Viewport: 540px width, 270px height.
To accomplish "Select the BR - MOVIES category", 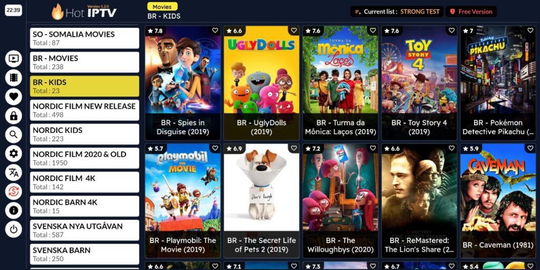I will [85, 62].
